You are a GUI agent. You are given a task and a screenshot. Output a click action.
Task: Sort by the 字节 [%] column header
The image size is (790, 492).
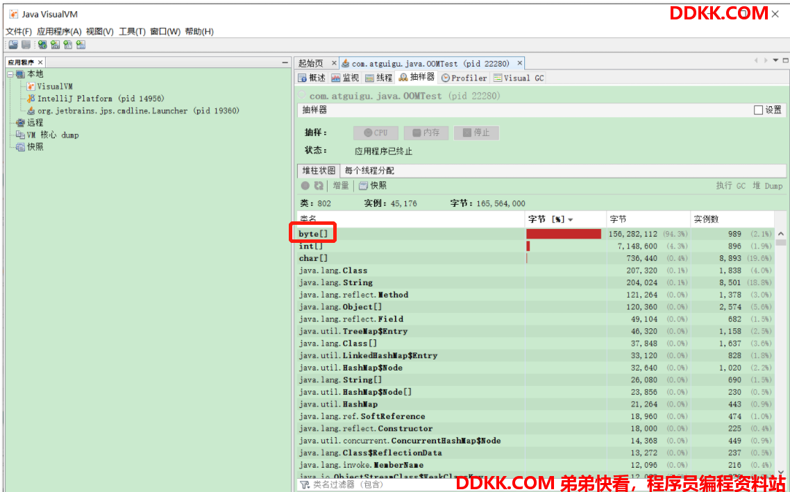(x=565, y=219)
